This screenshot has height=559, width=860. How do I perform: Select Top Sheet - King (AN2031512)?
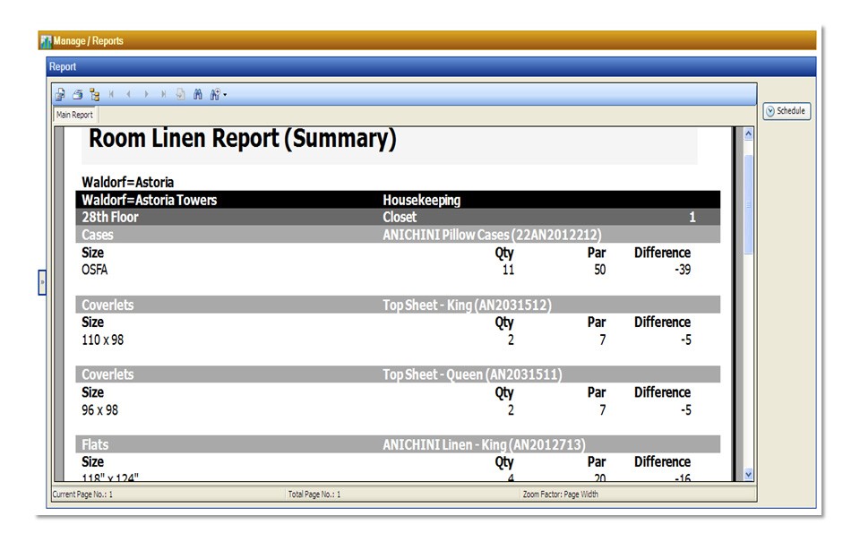point(468,305)
